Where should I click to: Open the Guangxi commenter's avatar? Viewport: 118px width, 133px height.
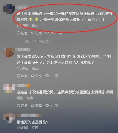click(x=9, y=118)
